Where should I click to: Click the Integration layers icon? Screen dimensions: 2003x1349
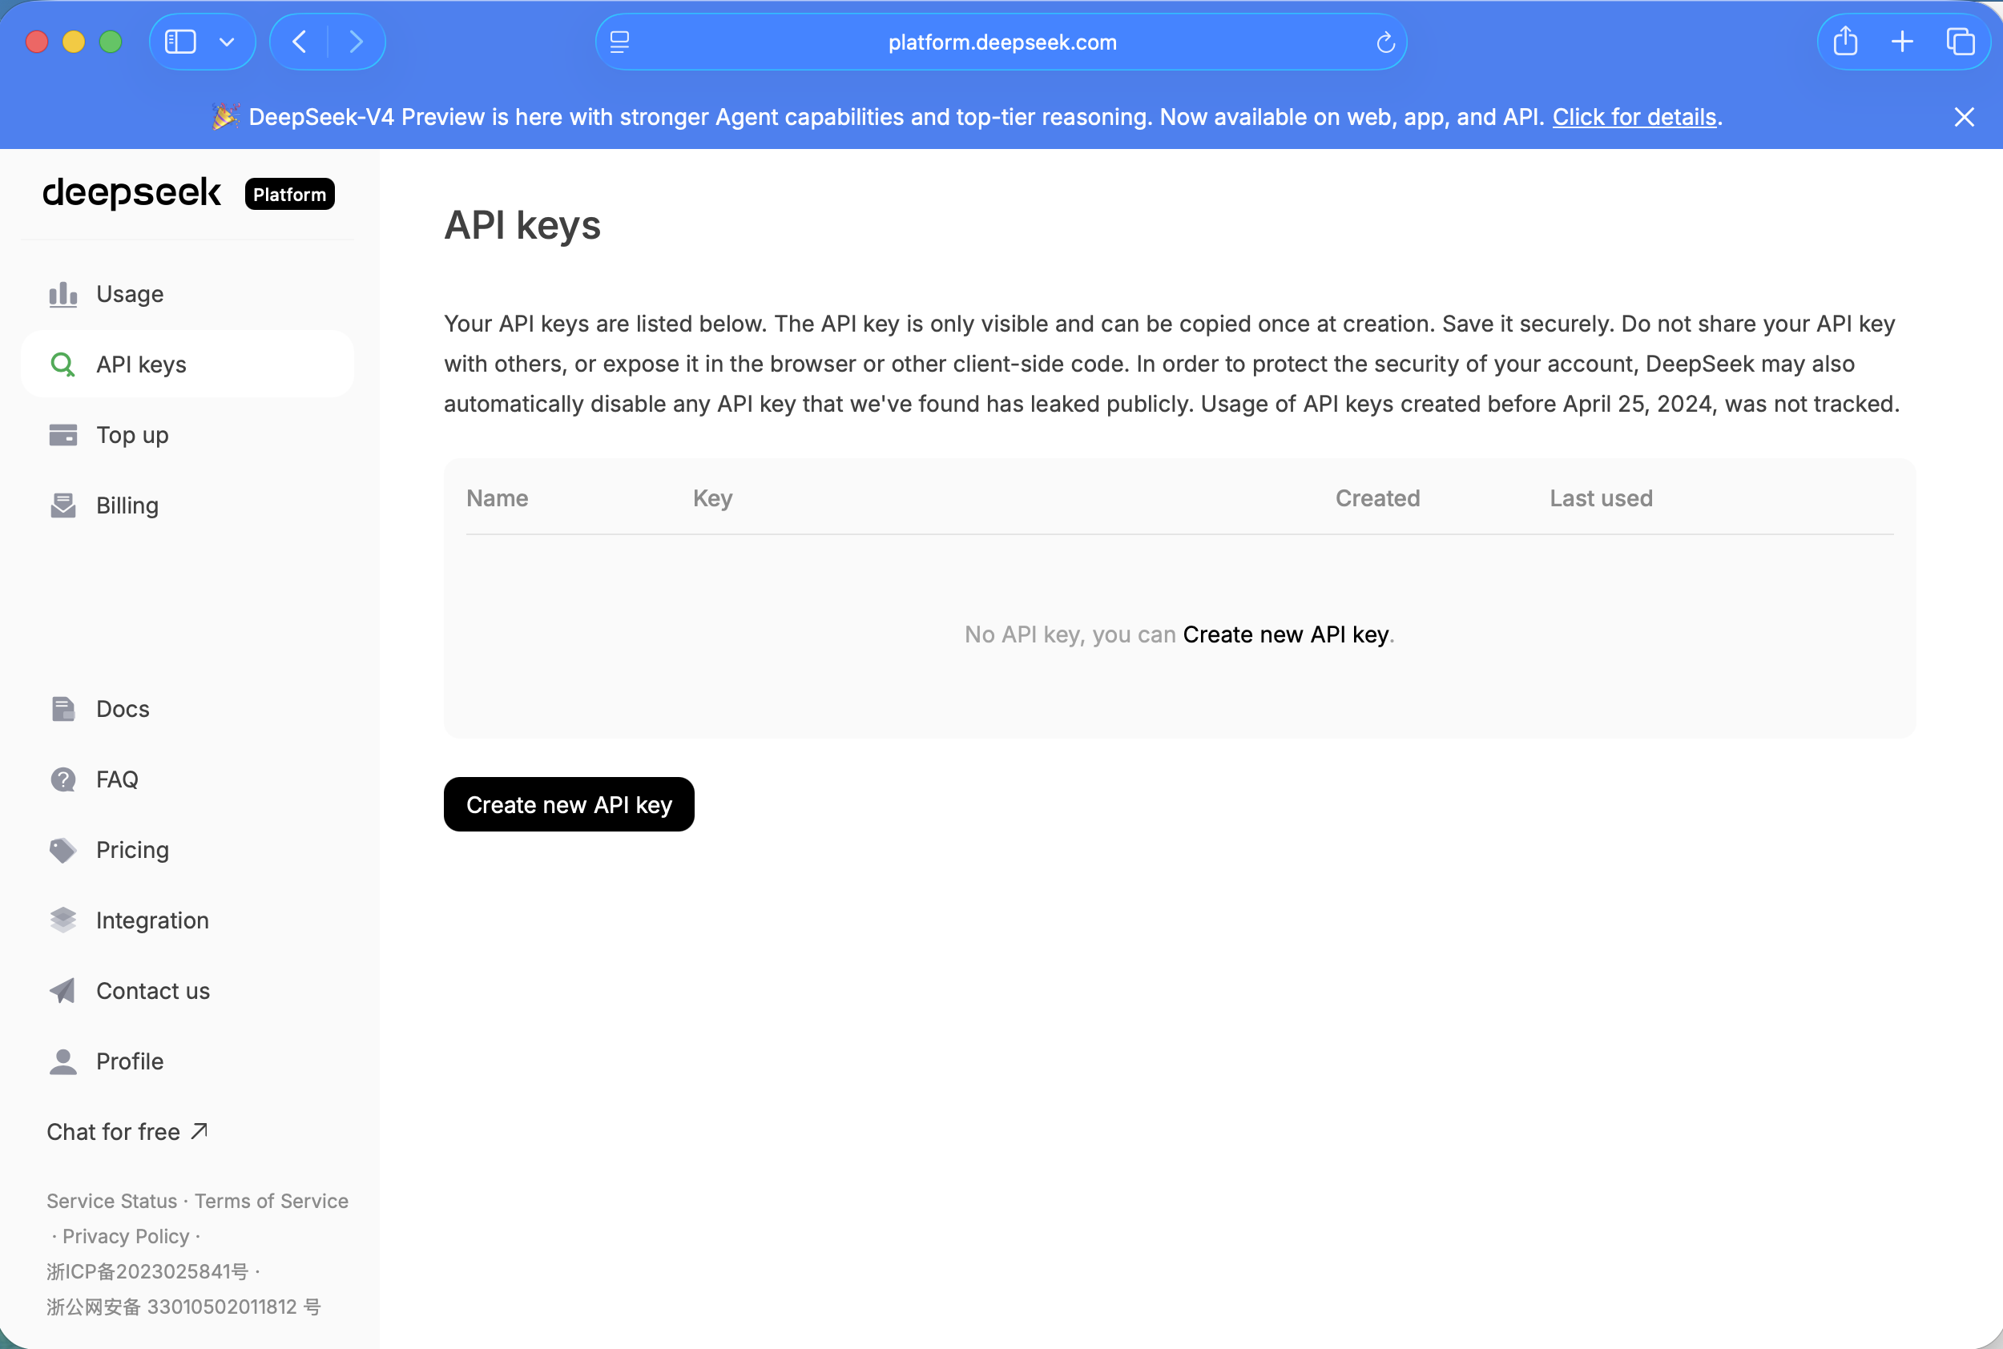click(62, 920)
